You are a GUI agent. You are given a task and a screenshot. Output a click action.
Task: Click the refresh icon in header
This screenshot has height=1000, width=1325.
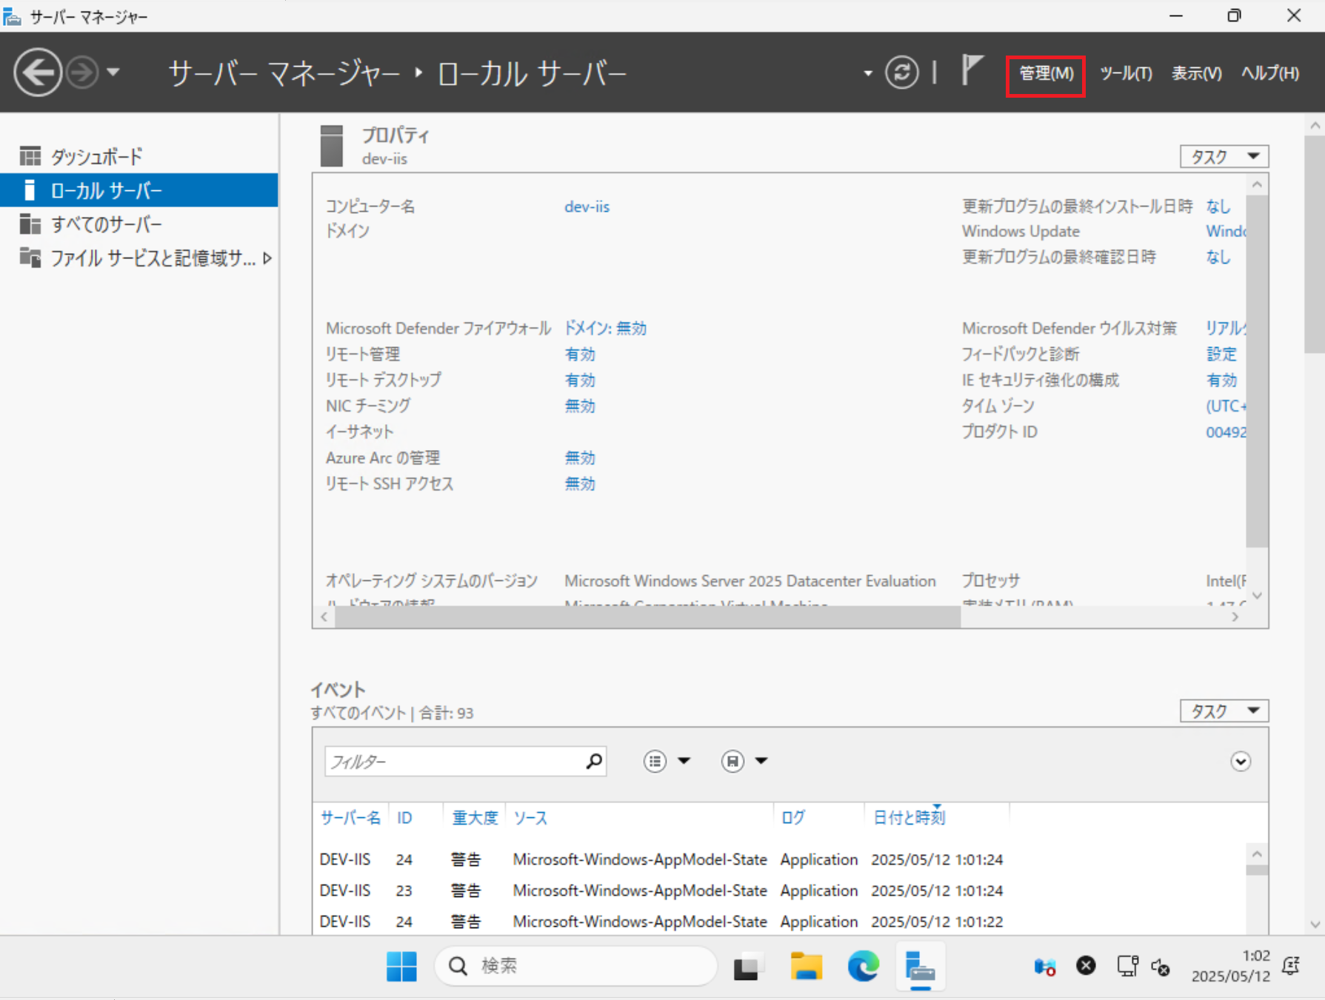point(901,73)
